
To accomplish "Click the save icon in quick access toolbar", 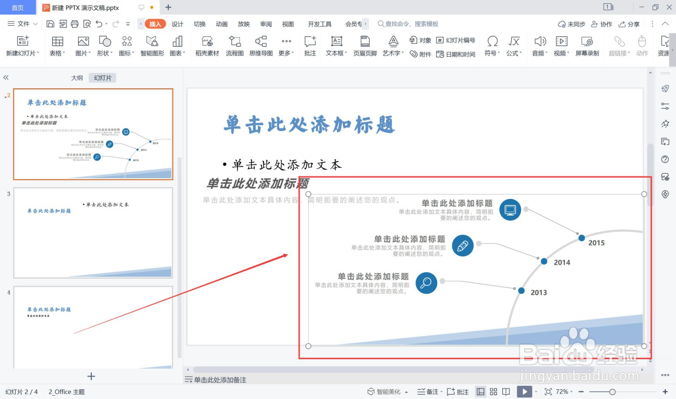I will click(50, 24).
